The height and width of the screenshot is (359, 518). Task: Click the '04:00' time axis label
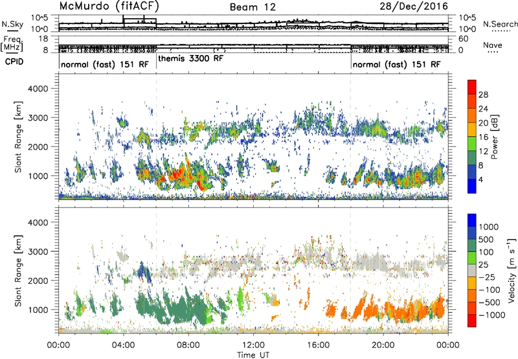pos(123,345)
